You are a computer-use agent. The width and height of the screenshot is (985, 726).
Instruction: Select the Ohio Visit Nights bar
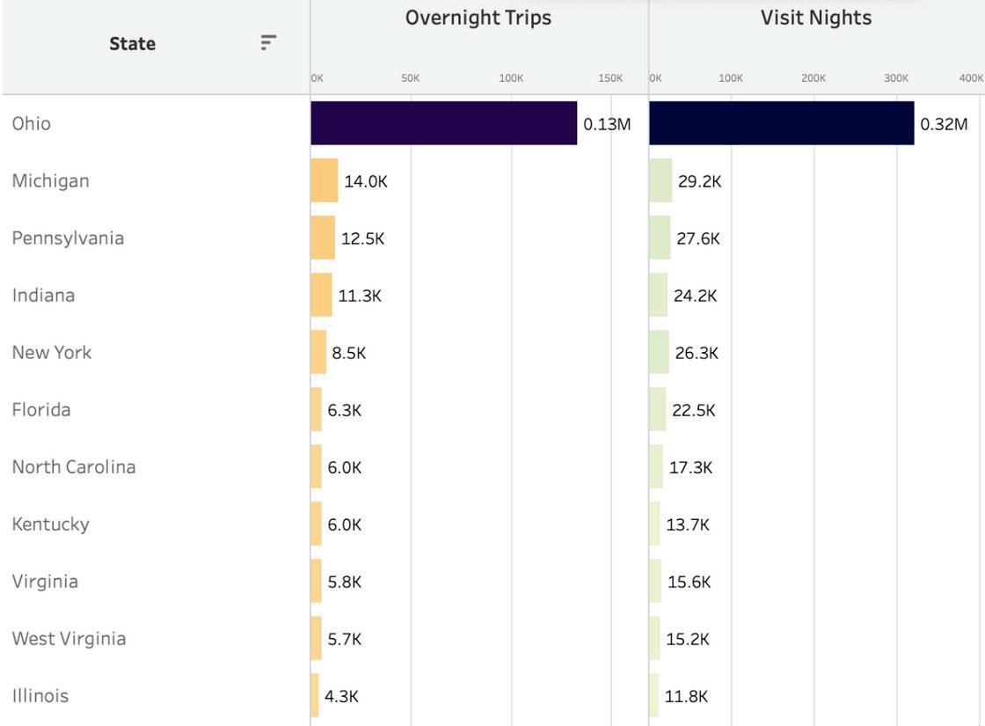tap(781, 123)
